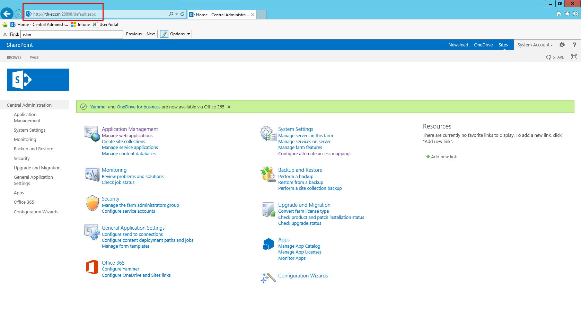Click the Apps hexagon icon
The width and height of the screenshot is (581, 328).
click(x=268, y=244)
